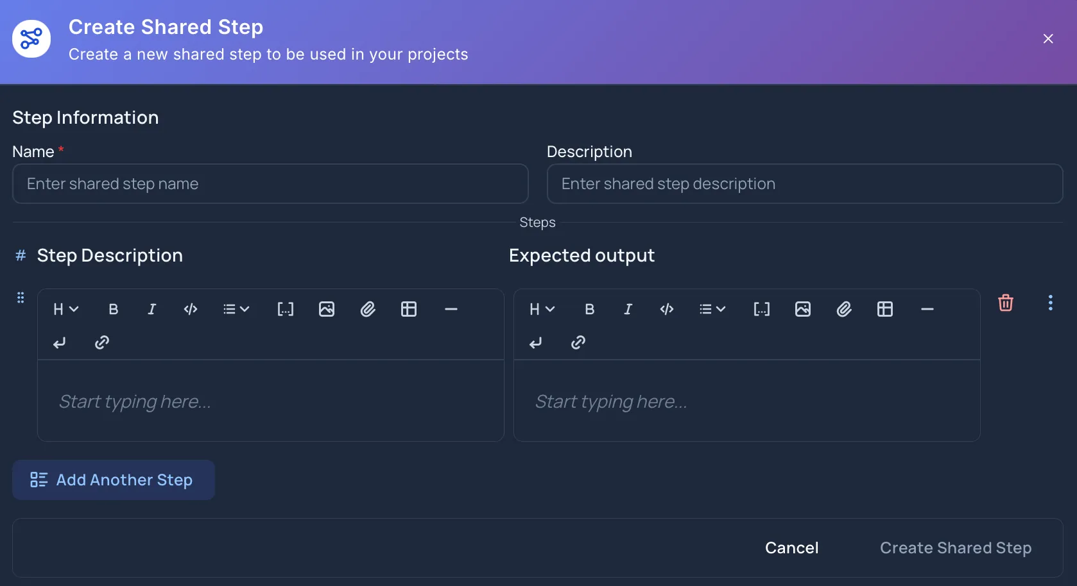
Task: Open list dropdown in Step Description editor
Action: tap(236, 309)
